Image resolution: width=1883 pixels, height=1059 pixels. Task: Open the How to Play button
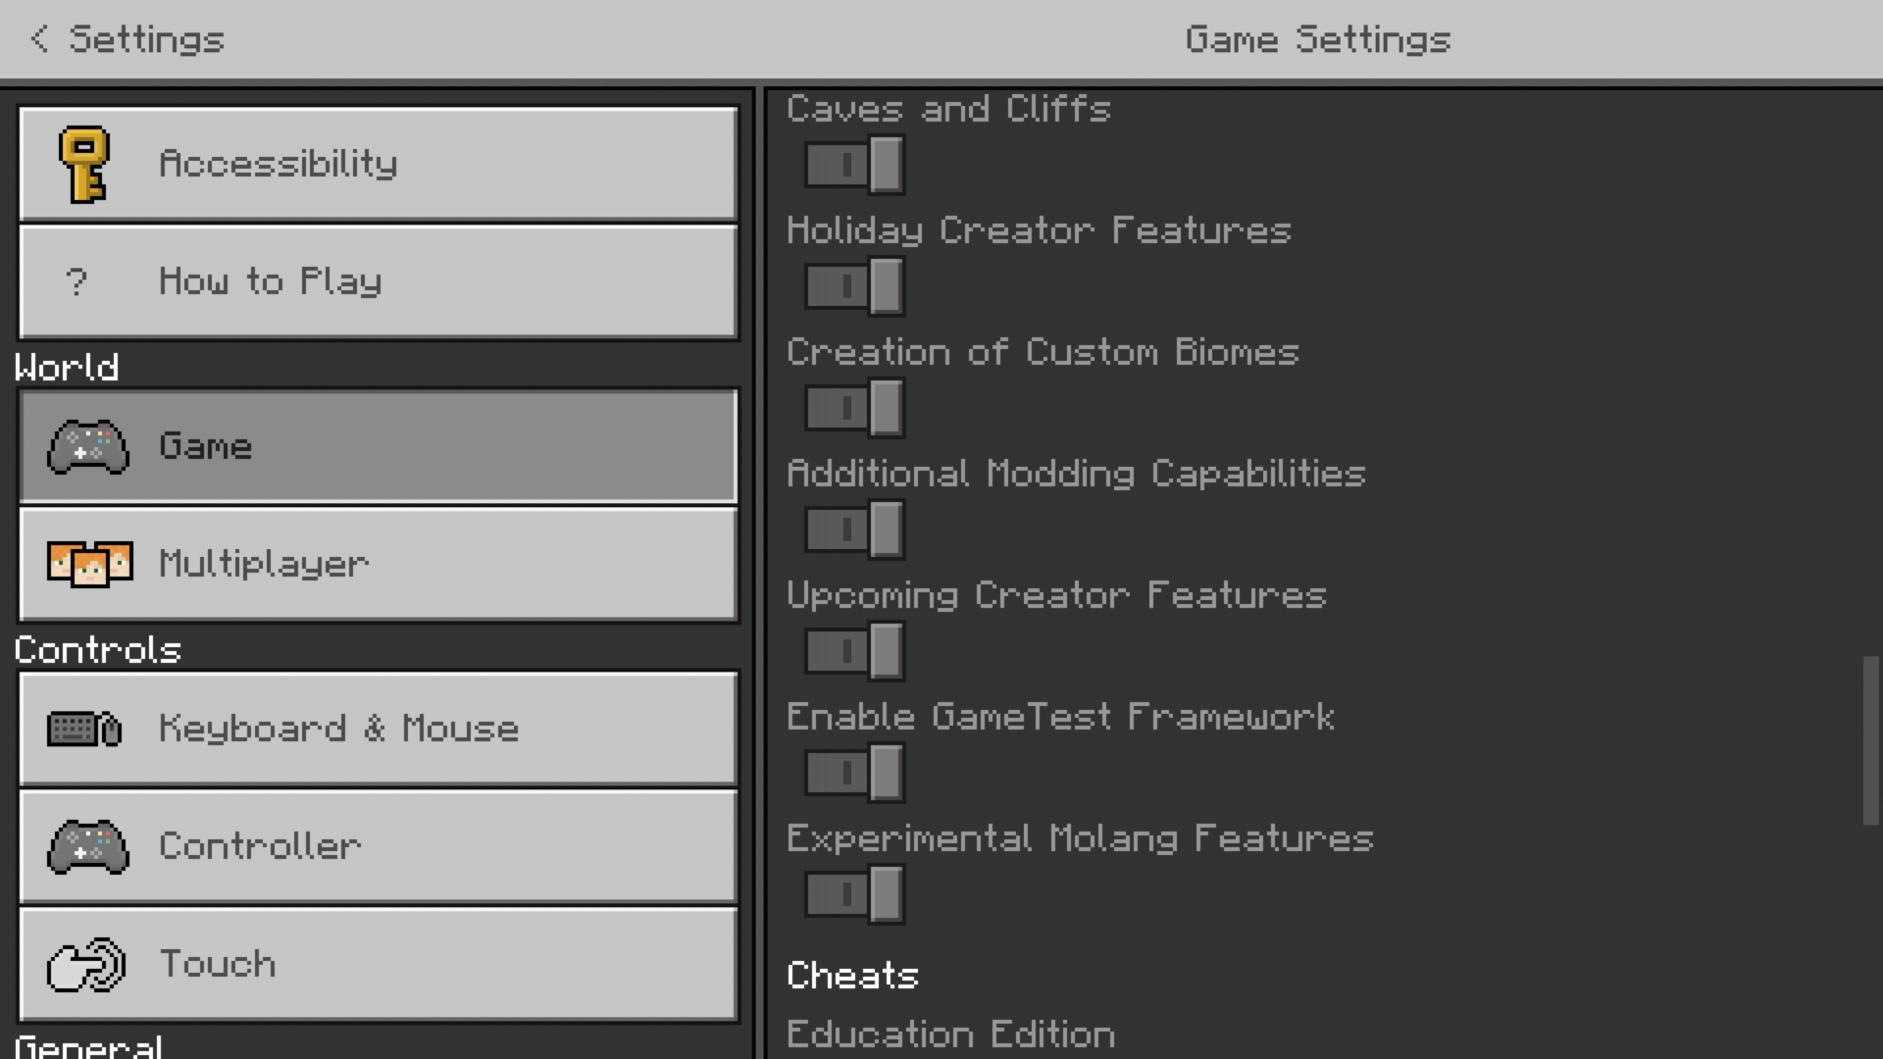378,282
